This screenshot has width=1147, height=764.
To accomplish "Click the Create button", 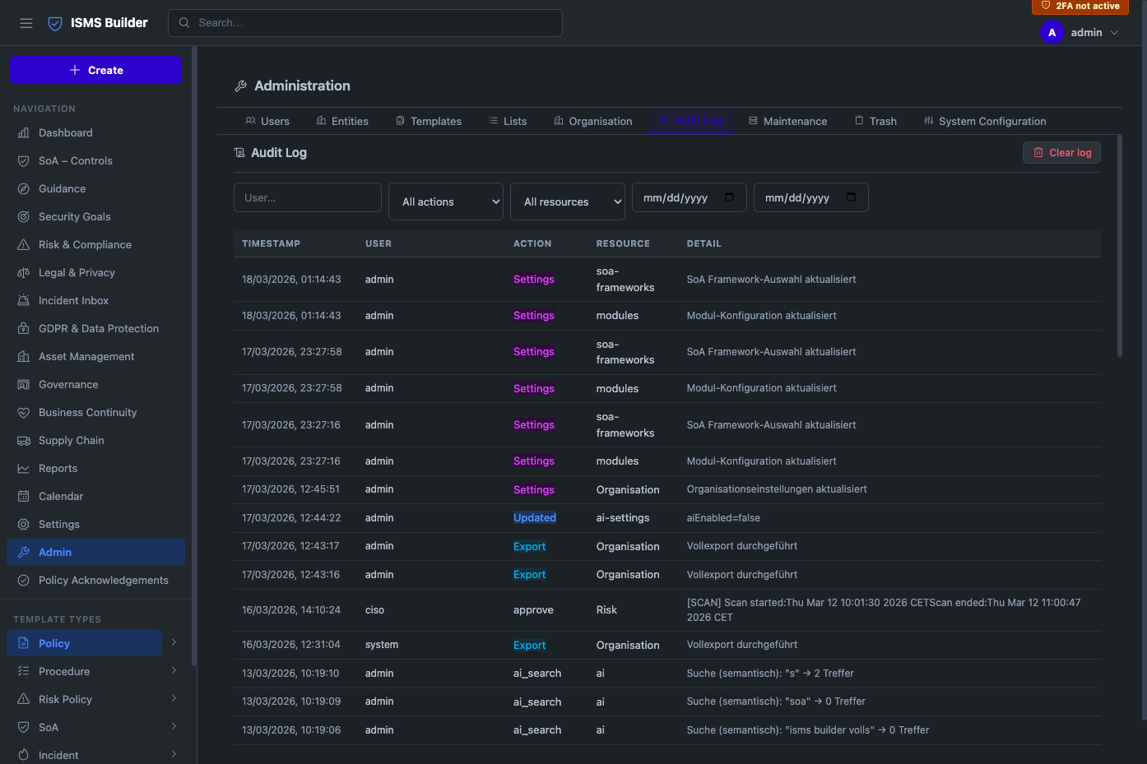I will click(x=95, y=70).
